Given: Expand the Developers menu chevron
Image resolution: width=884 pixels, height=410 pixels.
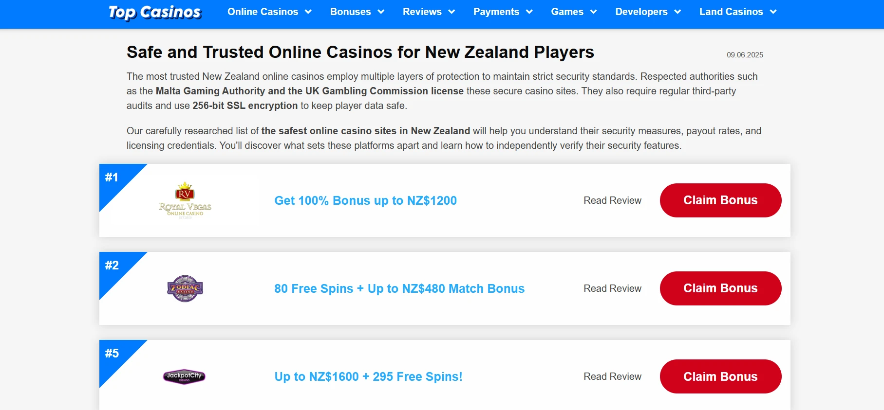Looking at the screenshot, I should (x=677, y=12).
